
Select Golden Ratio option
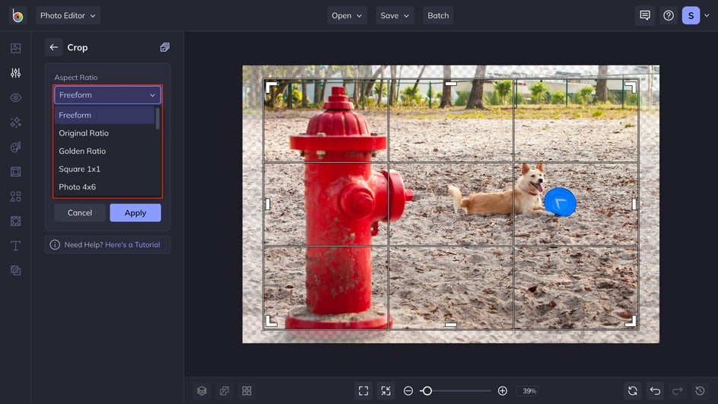tap(104, 151)
